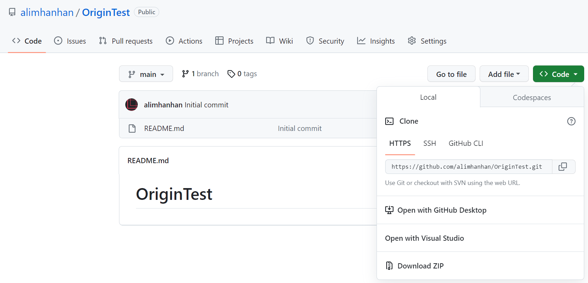Select the HTTPS clone option

[400, 144]
